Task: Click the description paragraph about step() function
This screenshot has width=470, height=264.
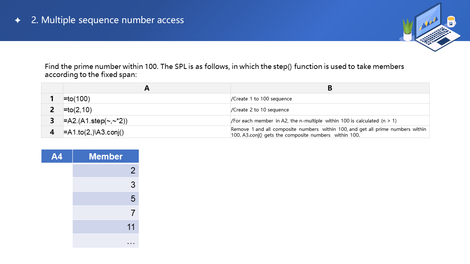Action: tap(224, 70)
